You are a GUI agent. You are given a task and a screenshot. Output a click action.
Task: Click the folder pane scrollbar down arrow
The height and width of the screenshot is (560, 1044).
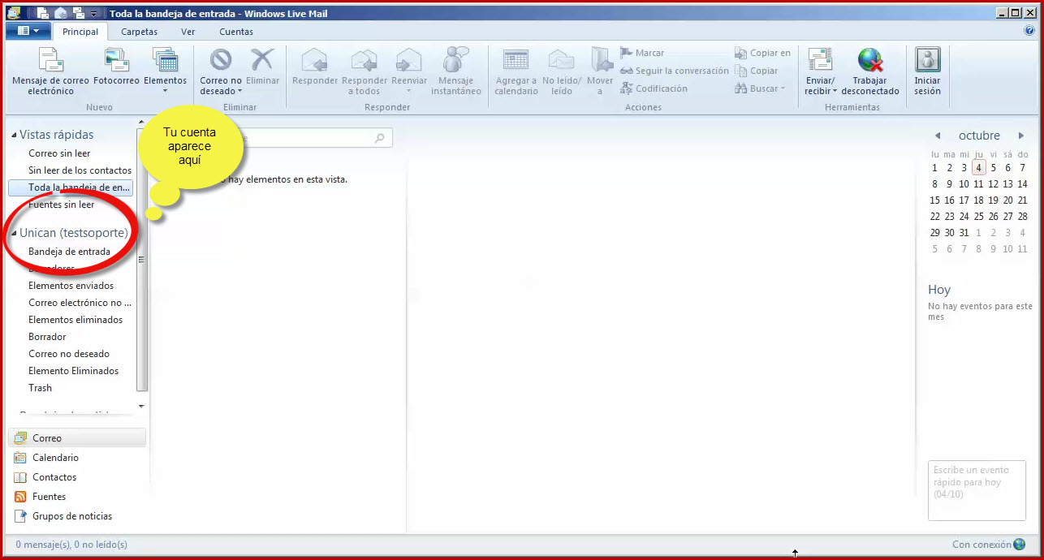tap(141, 406)
